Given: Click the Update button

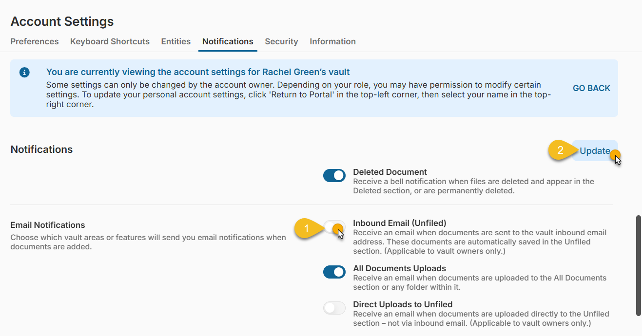Looking at the screenshot, I should tap(594, 151).
